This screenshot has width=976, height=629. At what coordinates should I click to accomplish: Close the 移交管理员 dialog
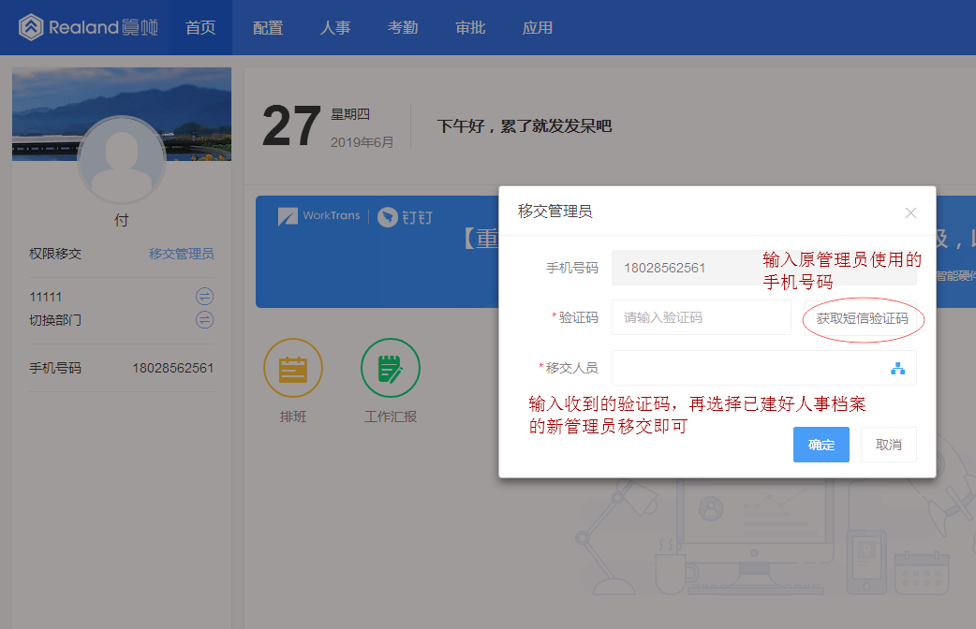tap(910, 212)
